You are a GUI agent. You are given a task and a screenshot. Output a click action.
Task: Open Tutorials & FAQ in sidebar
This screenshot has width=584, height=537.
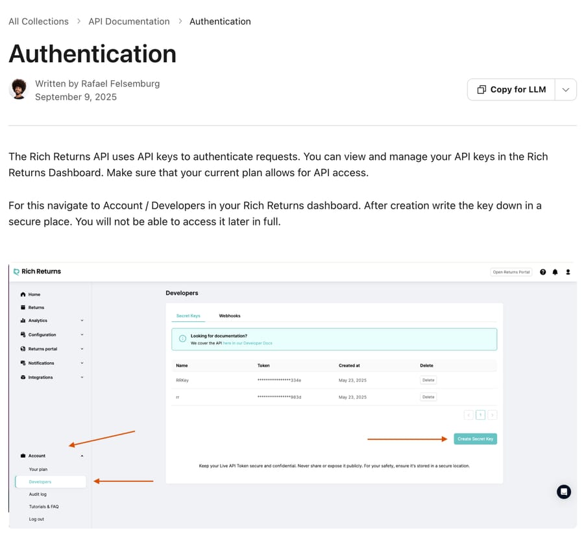[x=43, y=507]
